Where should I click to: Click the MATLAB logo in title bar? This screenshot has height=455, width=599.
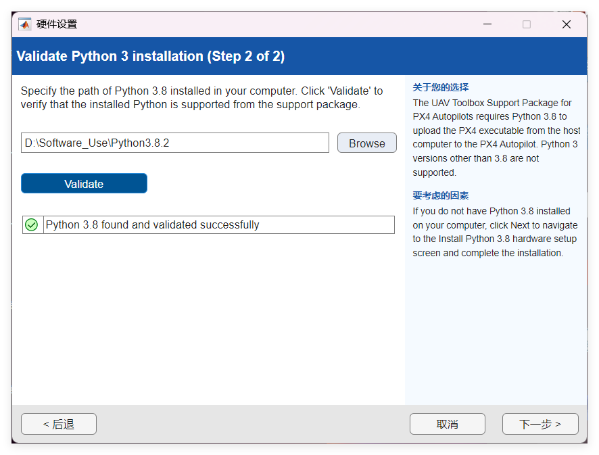click(x=24, y=24)
